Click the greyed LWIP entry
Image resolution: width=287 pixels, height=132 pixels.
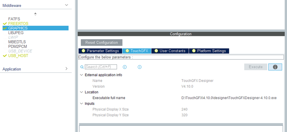click(x=13, y=37)
